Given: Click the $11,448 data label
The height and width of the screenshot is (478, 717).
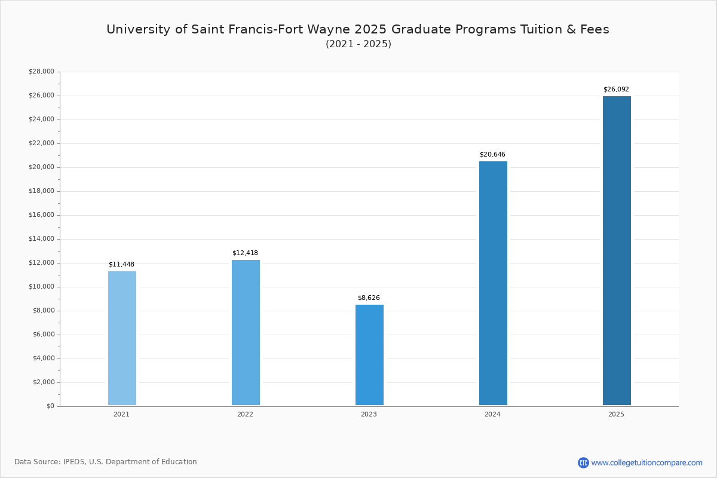Looking at the screenshot, I should tap(121, 265).
